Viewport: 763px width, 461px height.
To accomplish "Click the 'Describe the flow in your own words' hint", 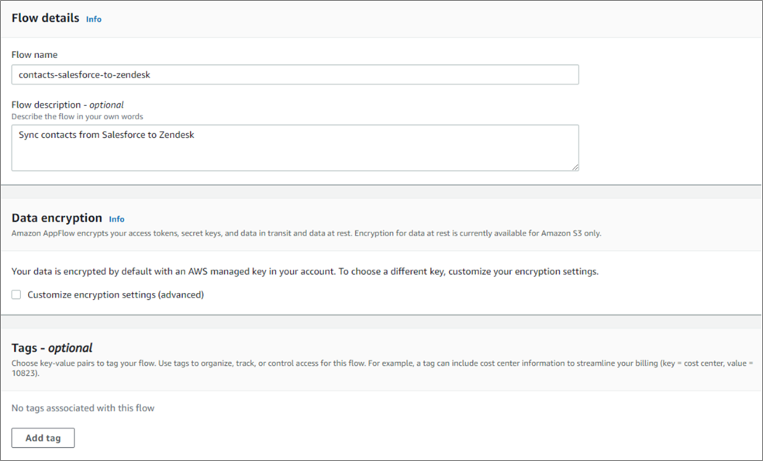I will (78, 117).
